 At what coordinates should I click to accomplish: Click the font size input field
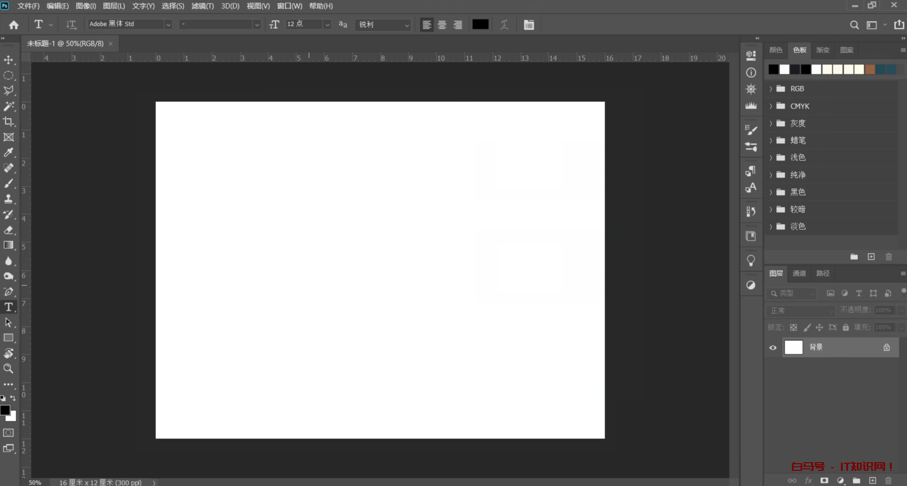[303, 24]
